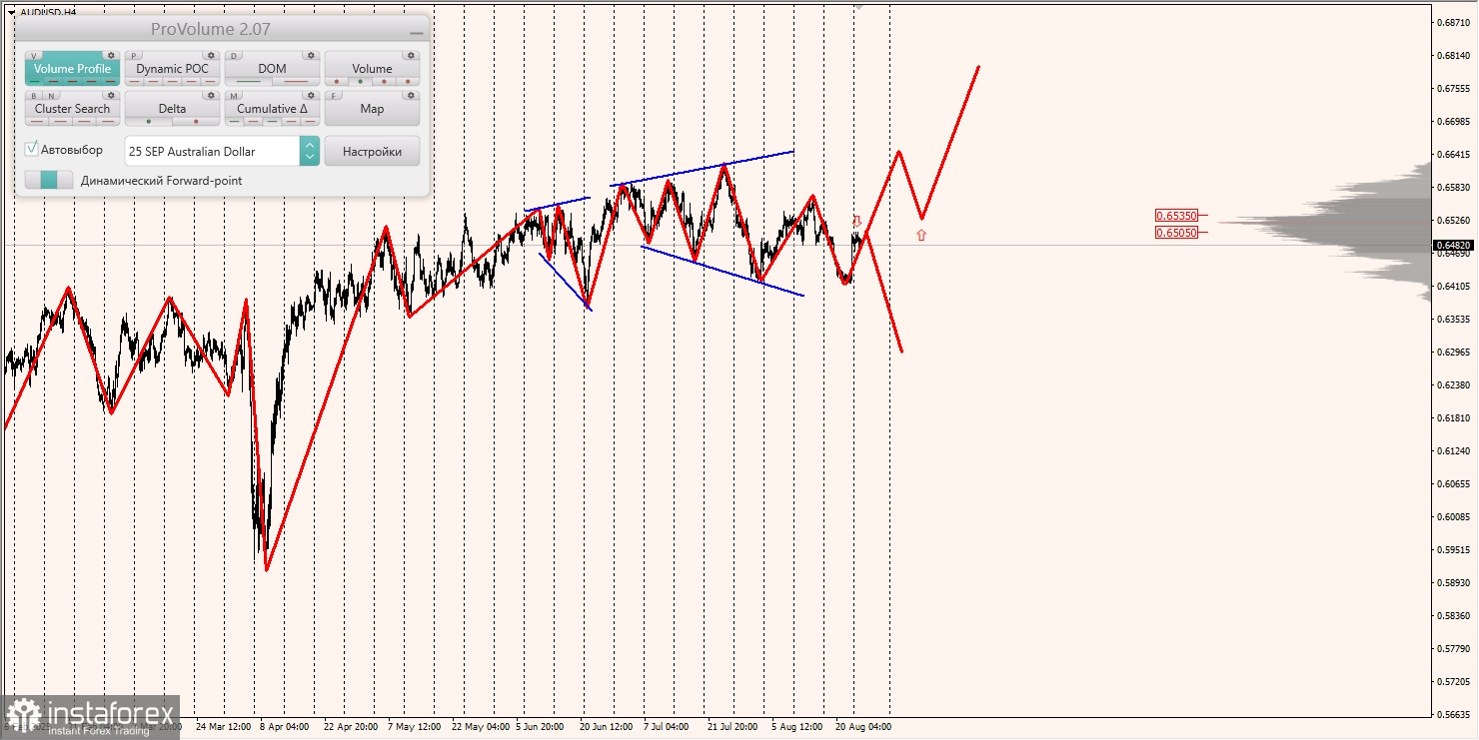Click the 0.65050 price level label
This screenshot has width=1479, height=740.
point(1176,232)
